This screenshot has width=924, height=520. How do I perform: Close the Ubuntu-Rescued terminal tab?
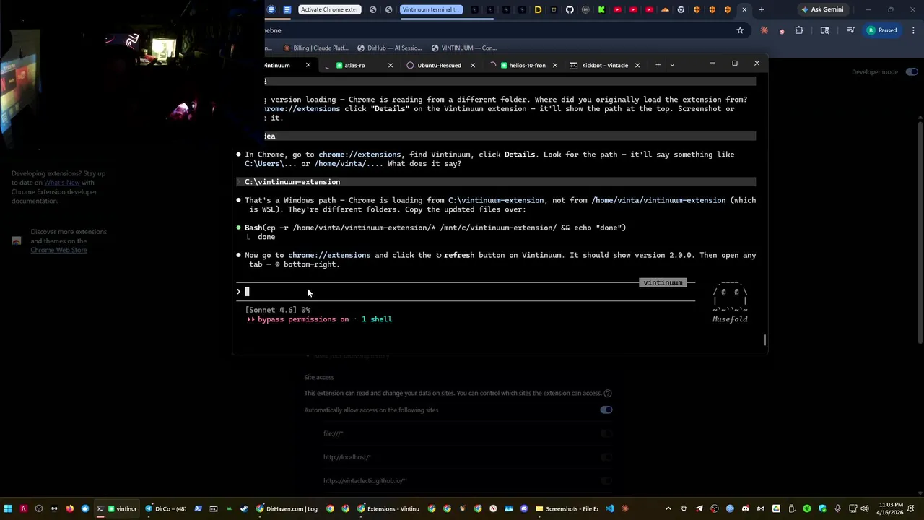coord(473,65)
